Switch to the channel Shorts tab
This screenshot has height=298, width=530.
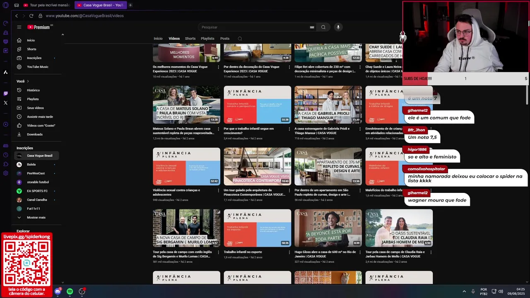pos(190,38)
